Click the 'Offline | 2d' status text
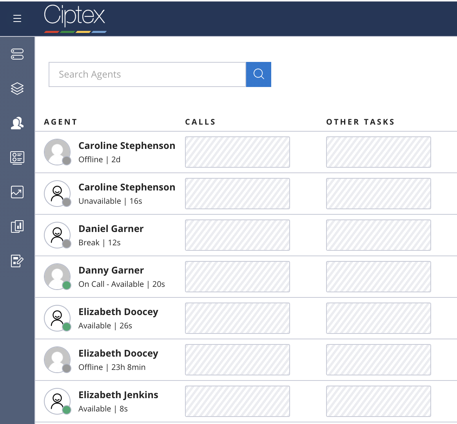Image resolution: width=457 pixels, height=424 pixels. (x=100, y=160)
